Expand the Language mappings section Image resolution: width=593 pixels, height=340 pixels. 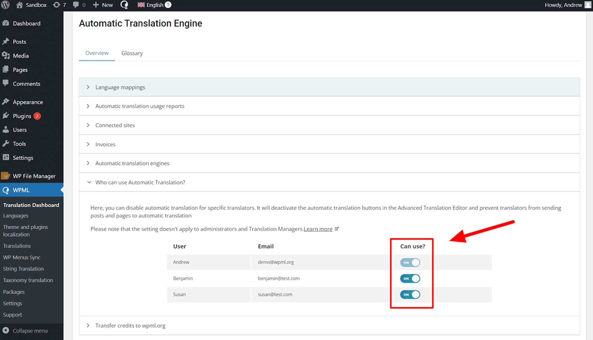329,87
